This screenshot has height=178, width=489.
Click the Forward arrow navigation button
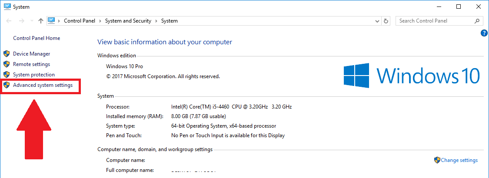(x=22, y=21)
